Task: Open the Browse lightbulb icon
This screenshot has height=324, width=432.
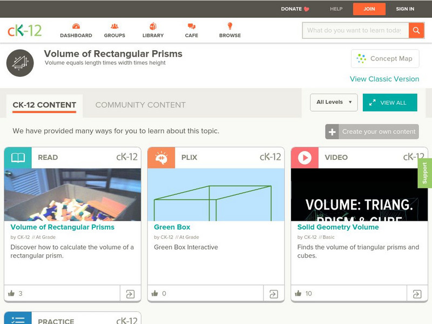Action: (x=230, y=26)
